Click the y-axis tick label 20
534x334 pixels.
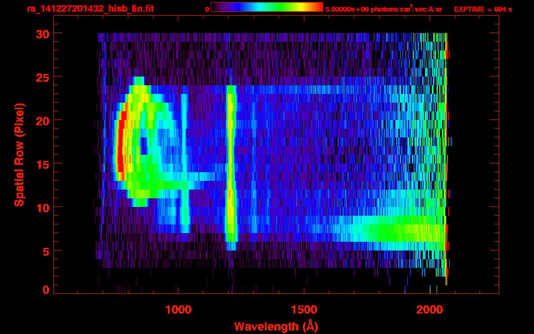(42, 120)
